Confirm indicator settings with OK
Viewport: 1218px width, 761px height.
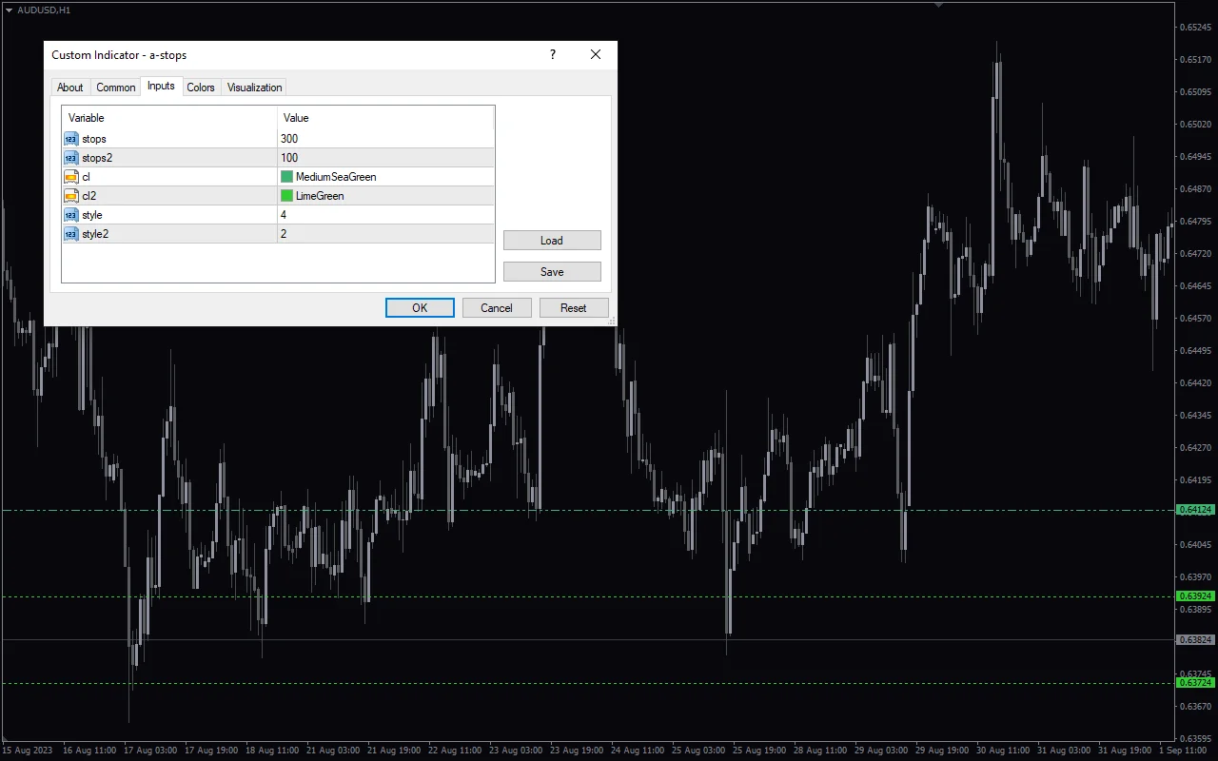[420, 307]
